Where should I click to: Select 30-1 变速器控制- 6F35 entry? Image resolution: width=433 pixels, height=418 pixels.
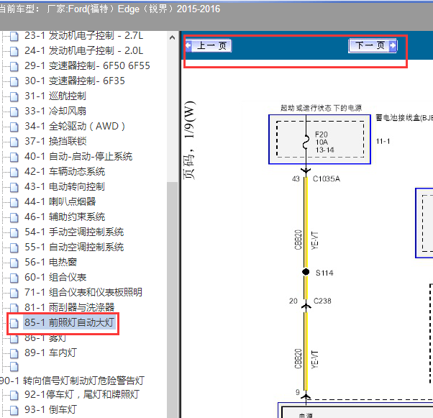(x=75, y=81)
